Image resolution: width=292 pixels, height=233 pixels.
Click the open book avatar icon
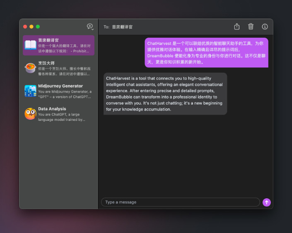[30, 45]
